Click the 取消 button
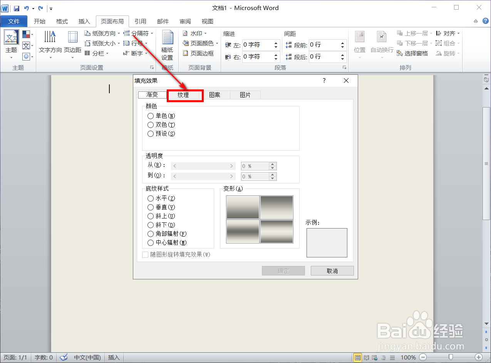 coord(332,271)
